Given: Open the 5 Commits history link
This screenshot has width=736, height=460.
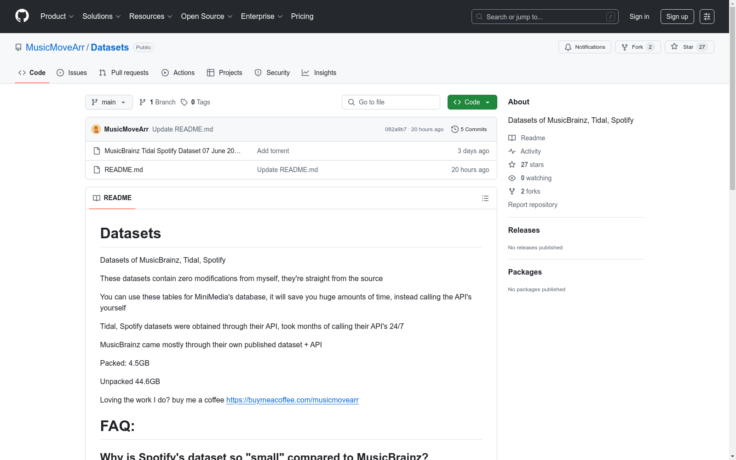Looking at the screenshot, I should point(469,129).
